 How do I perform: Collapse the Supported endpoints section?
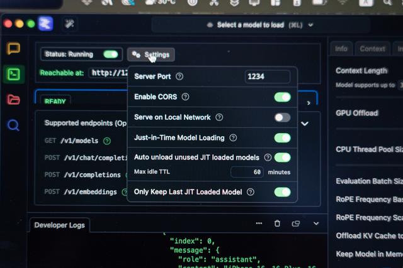(305, 124)
